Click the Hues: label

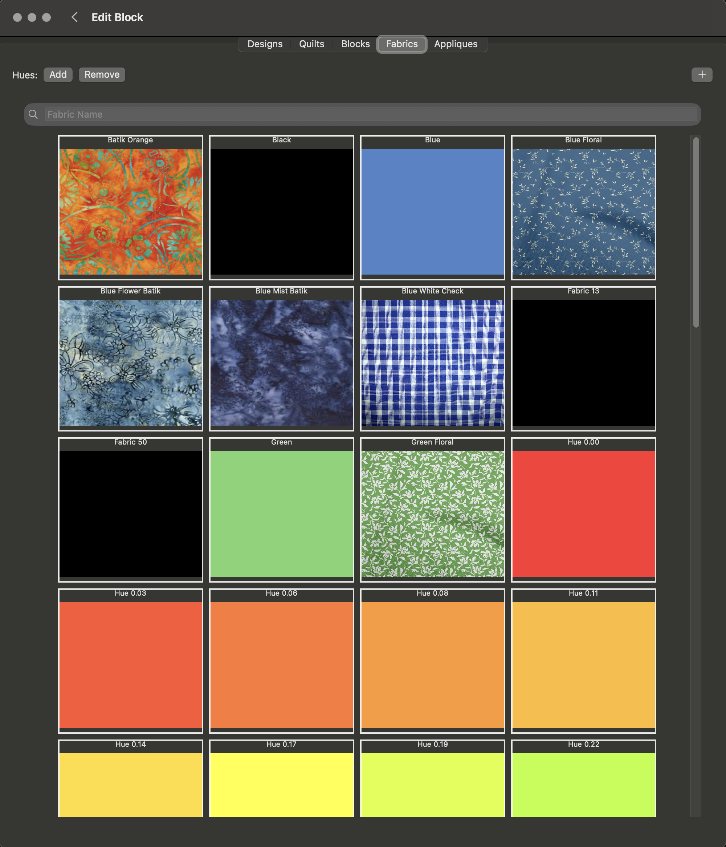25,75
